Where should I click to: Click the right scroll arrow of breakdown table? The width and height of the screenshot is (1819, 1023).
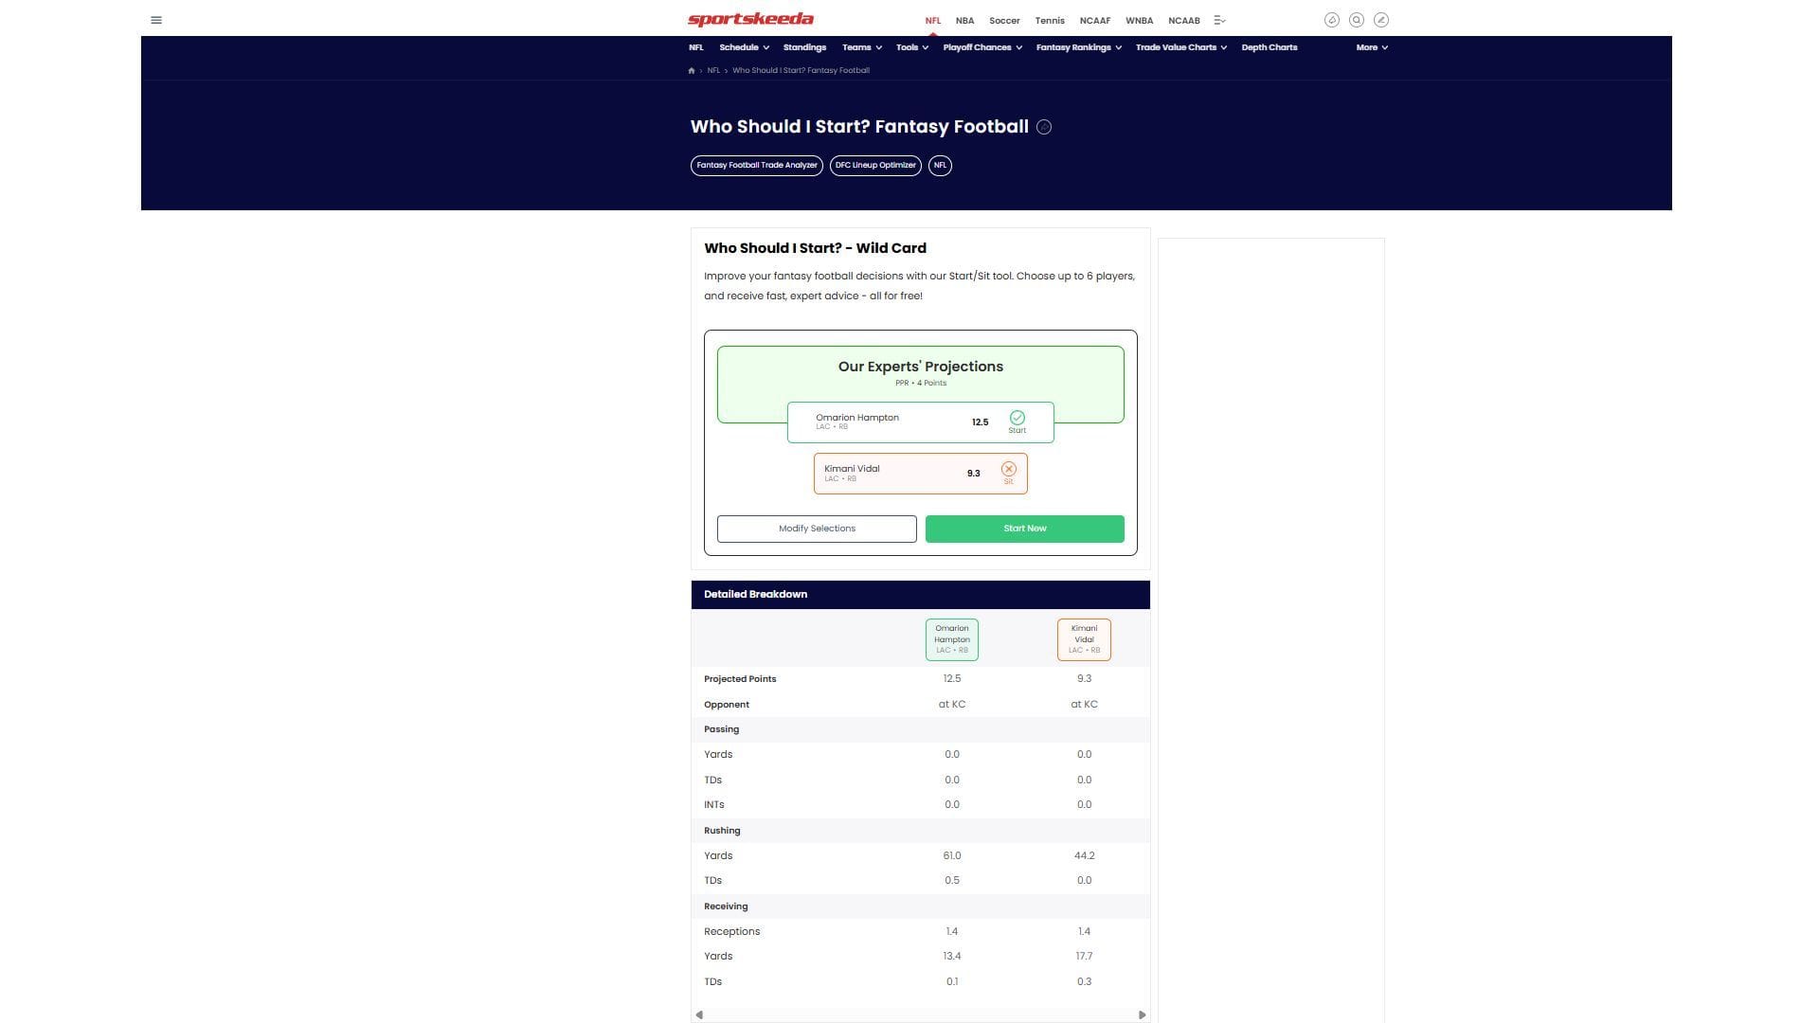point(1142,1014)
